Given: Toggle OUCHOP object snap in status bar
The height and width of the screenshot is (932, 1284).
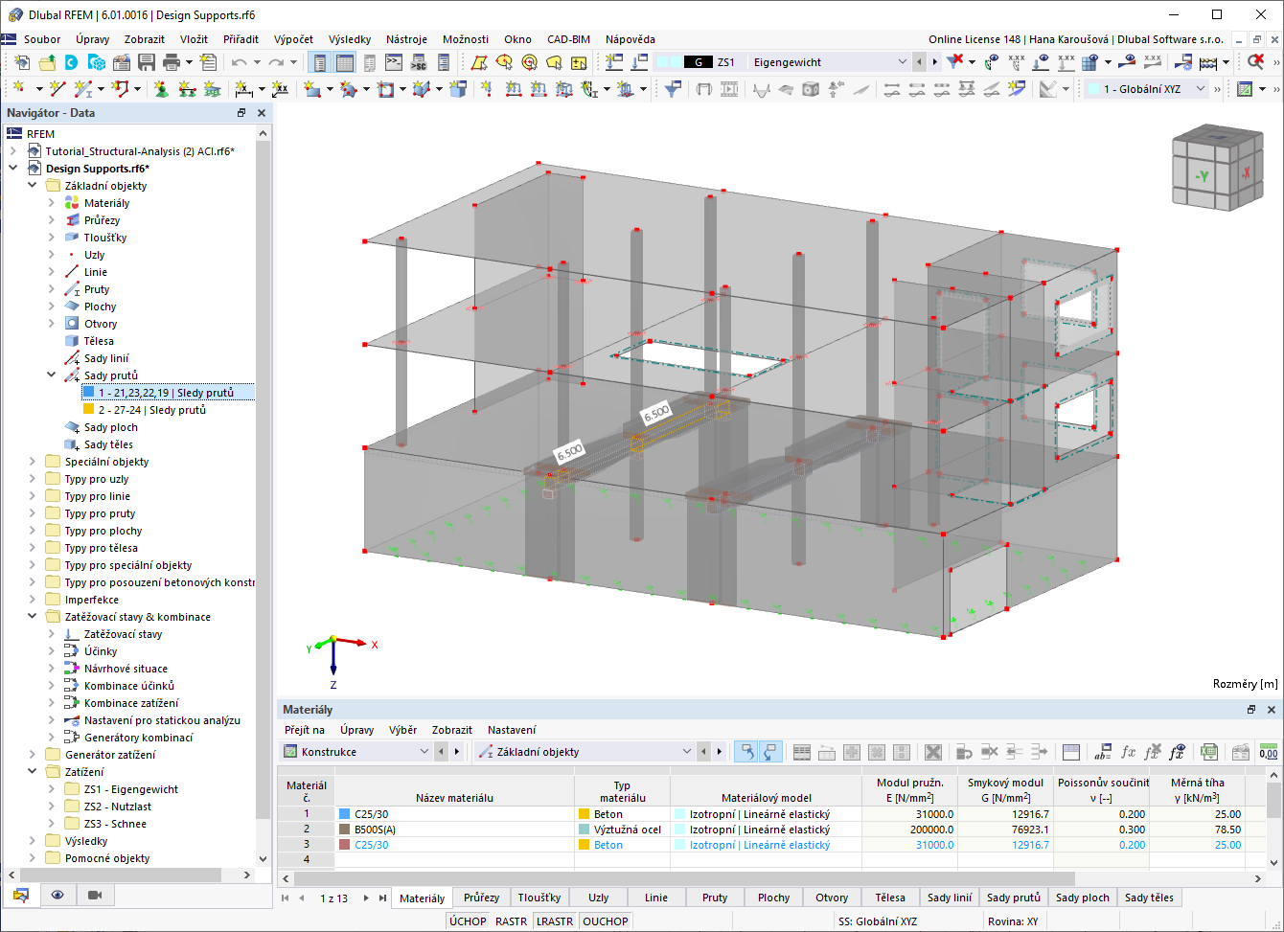Looking at the screenshot, I should click(x=606, y=921).
